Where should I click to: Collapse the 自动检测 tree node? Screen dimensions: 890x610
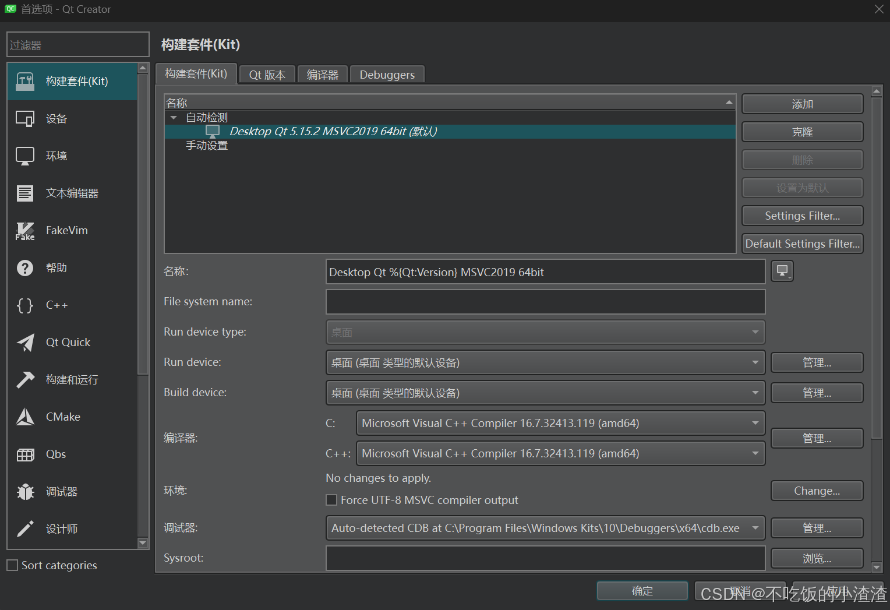coord(173,117)
